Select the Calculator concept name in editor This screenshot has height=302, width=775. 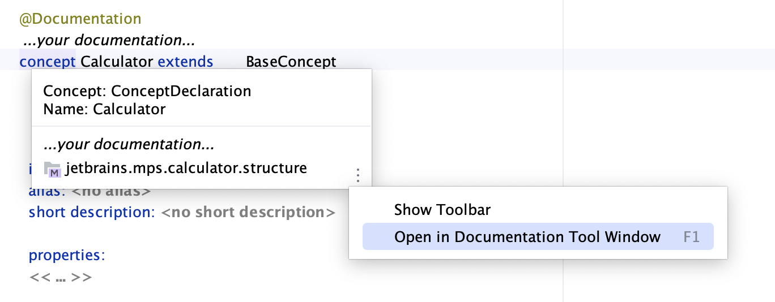(117, 61)
